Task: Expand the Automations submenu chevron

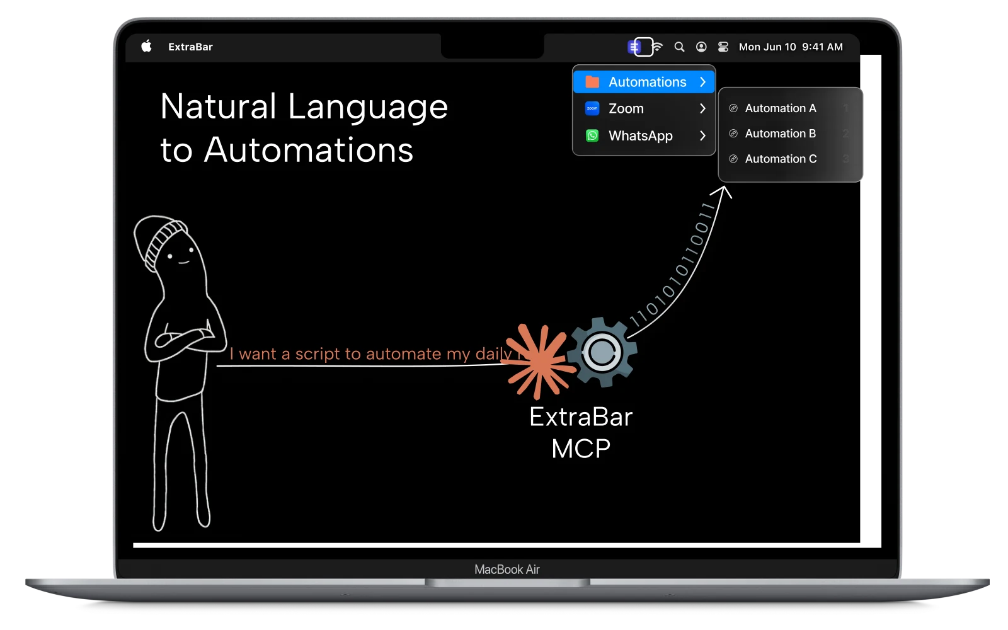Action: [x=702, y=82]
